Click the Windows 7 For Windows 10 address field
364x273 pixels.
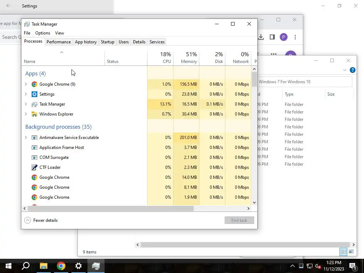pos(305,82)
